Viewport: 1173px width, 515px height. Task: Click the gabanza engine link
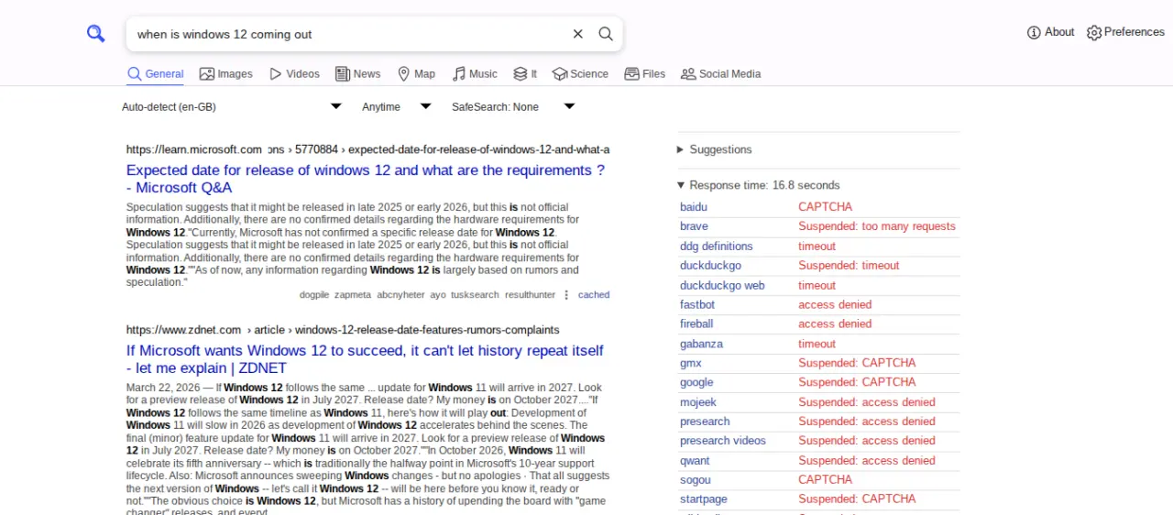[701, 344]
